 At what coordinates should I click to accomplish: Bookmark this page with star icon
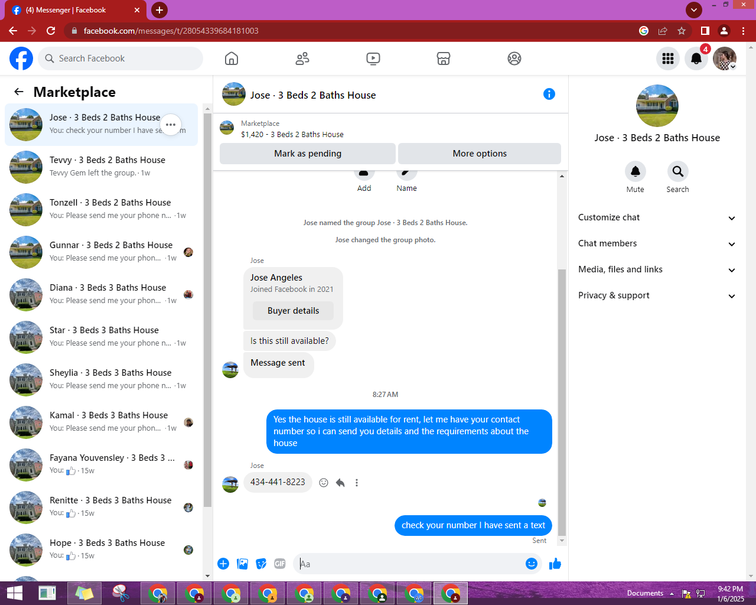[x=682, y=31]
